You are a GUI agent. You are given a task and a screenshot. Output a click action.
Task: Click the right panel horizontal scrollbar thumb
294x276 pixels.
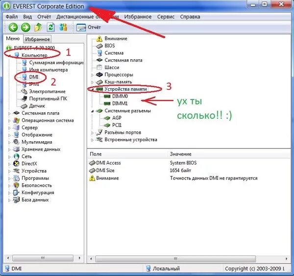pyautogui.click(x=175, y=259)
